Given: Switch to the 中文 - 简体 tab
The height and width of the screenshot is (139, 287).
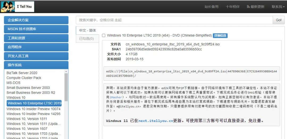Looking at the screenshot, I should click(87, 30).
